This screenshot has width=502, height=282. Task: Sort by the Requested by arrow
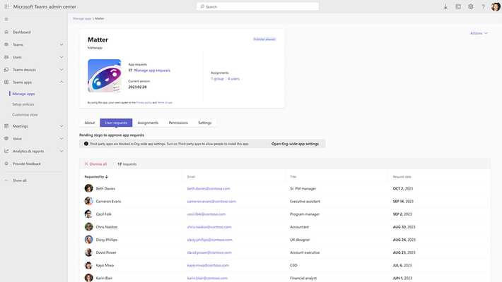click(107, 177)
